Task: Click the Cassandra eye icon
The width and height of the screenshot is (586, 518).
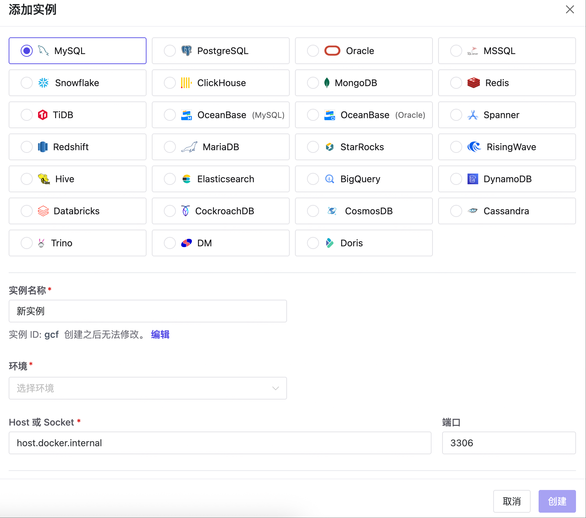Action: pos(473,211)
